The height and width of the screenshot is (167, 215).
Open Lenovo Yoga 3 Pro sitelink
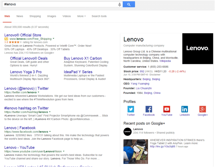pos(26,72)
